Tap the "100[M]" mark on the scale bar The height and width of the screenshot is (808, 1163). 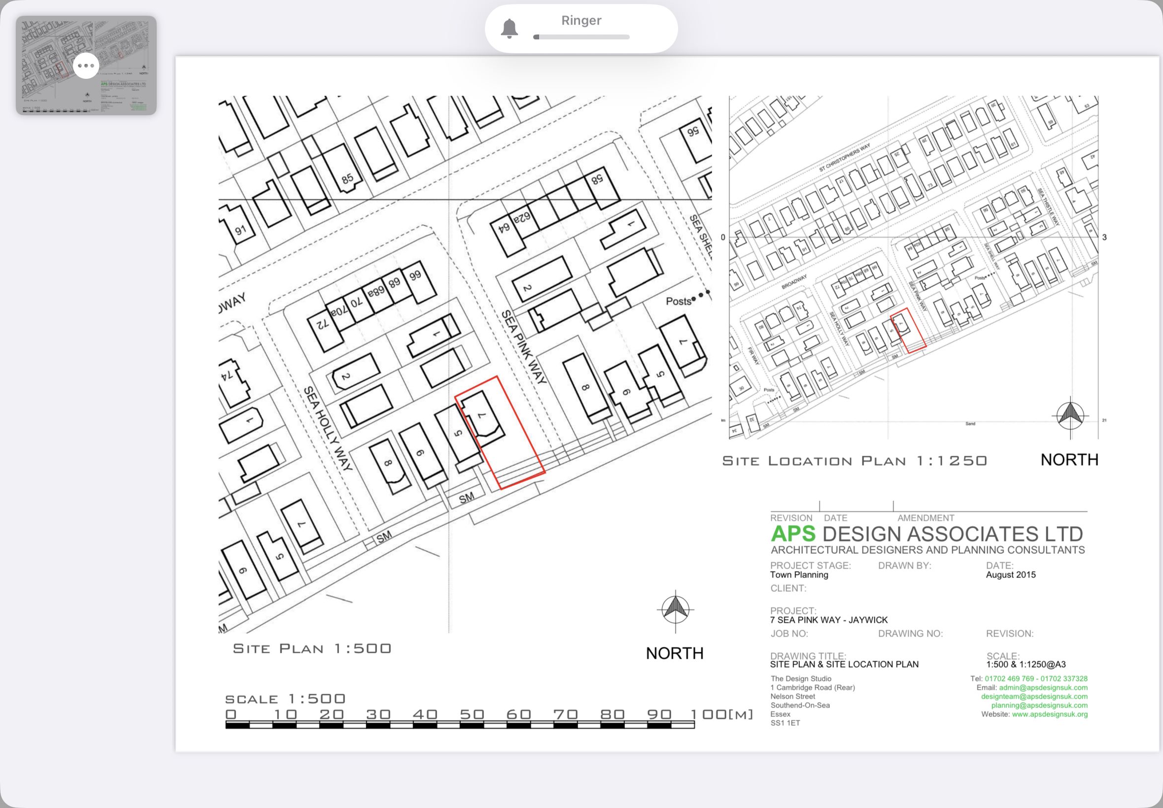(x=721, y=714)
